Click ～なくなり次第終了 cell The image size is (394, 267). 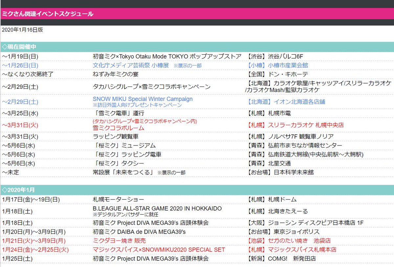28,74
